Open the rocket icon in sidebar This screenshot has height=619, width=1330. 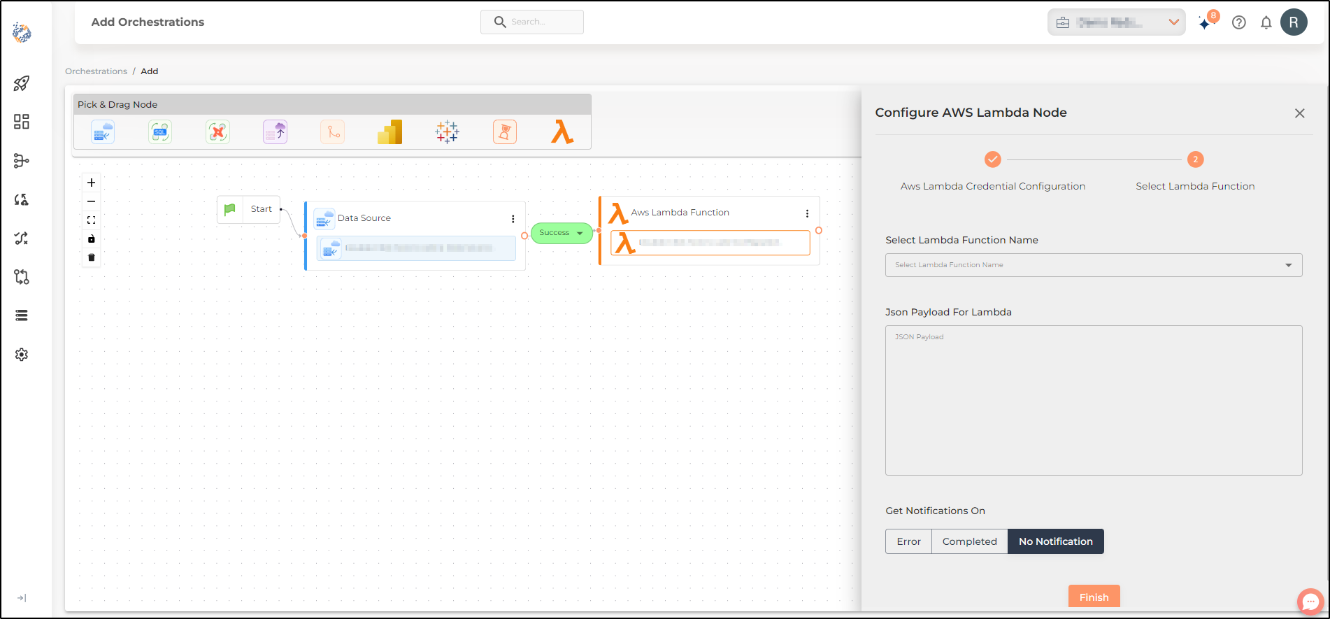tap(22, 83)
